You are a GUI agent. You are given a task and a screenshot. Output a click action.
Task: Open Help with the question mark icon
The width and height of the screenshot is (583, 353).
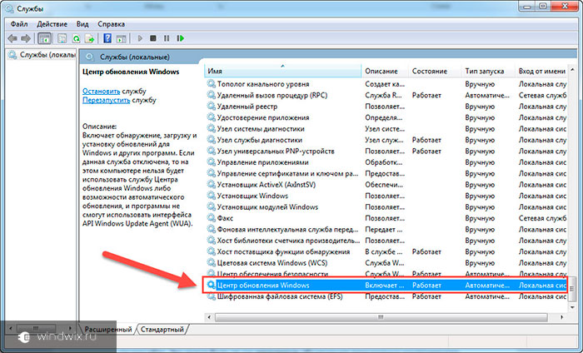click(x=107, y=38)
